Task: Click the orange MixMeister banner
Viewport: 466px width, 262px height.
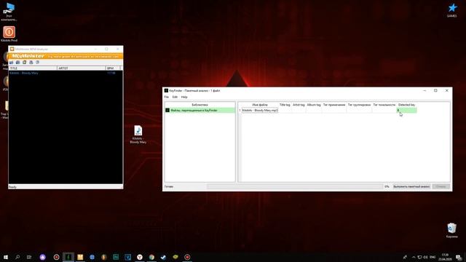Action: tap(66, 56)
